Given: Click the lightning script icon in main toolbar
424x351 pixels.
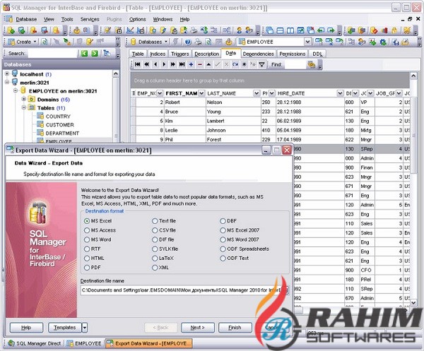Looking at the screenshot, I should pos(163,30).
